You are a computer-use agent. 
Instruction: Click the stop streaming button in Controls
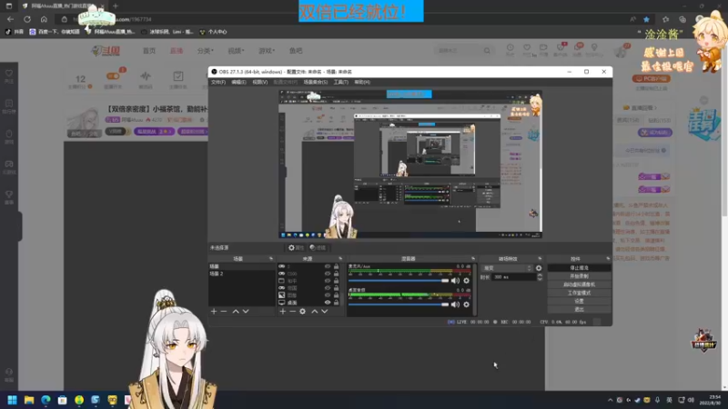tap(579, 268)
